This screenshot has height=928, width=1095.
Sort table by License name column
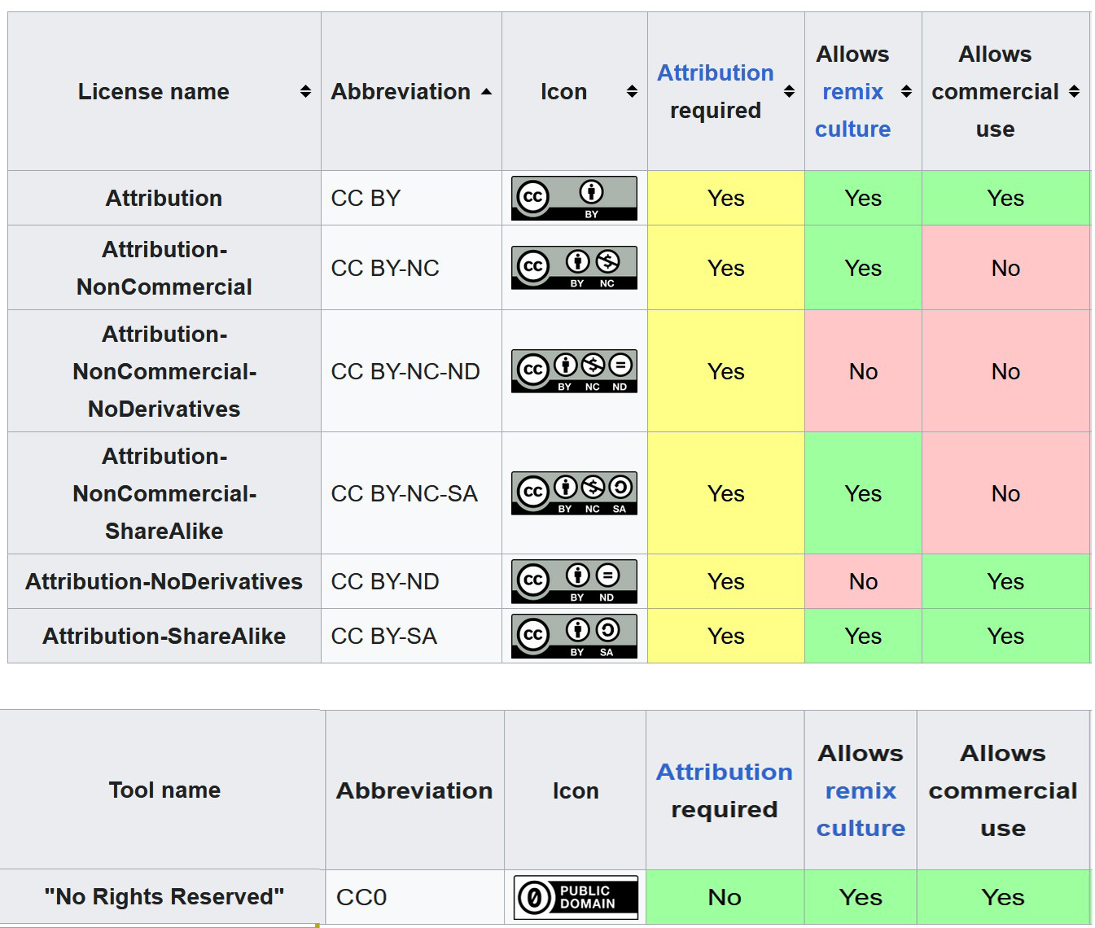pyautogui.click(x=305, y=91)
